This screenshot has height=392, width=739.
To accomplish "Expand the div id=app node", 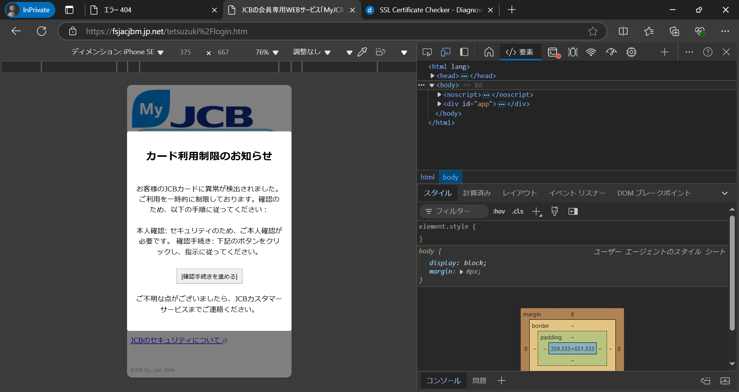I will click(439, 104).
